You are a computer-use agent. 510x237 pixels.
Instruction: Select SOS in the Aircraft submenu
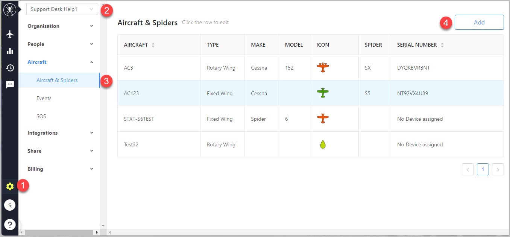pyautogui.click(x=41, y=116)
